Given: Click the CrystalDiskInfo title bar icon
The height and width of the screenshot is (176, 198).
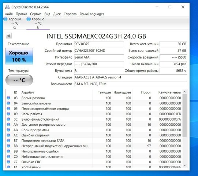Looking at the screenshot, I should tap(7, 7).
